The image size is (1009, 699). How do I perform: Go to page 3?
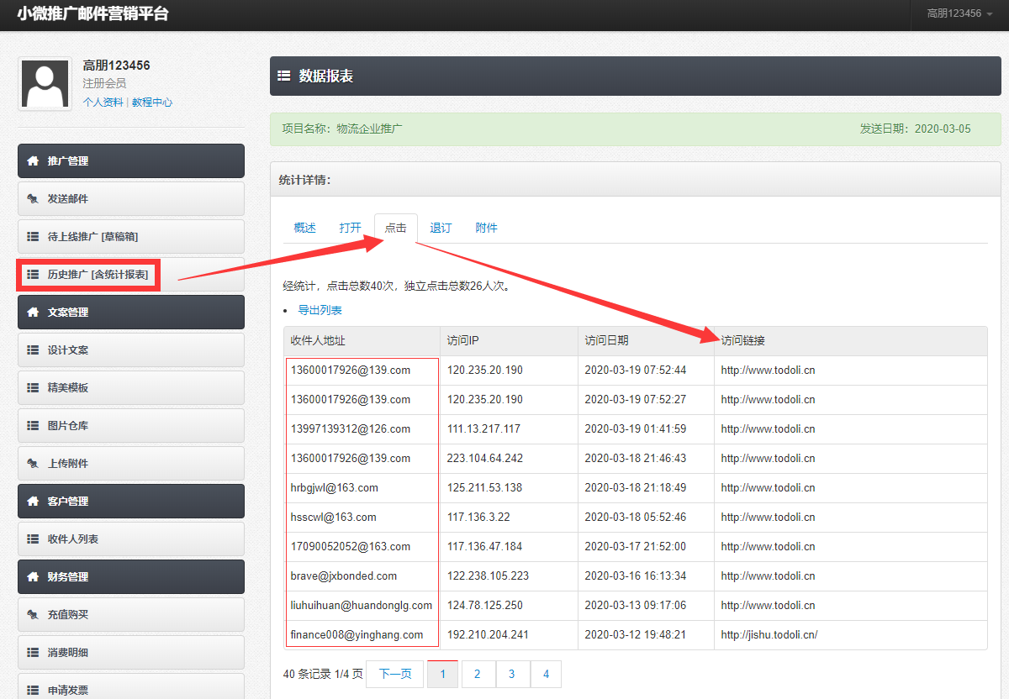pyautogui.click(x=512, y=675)
